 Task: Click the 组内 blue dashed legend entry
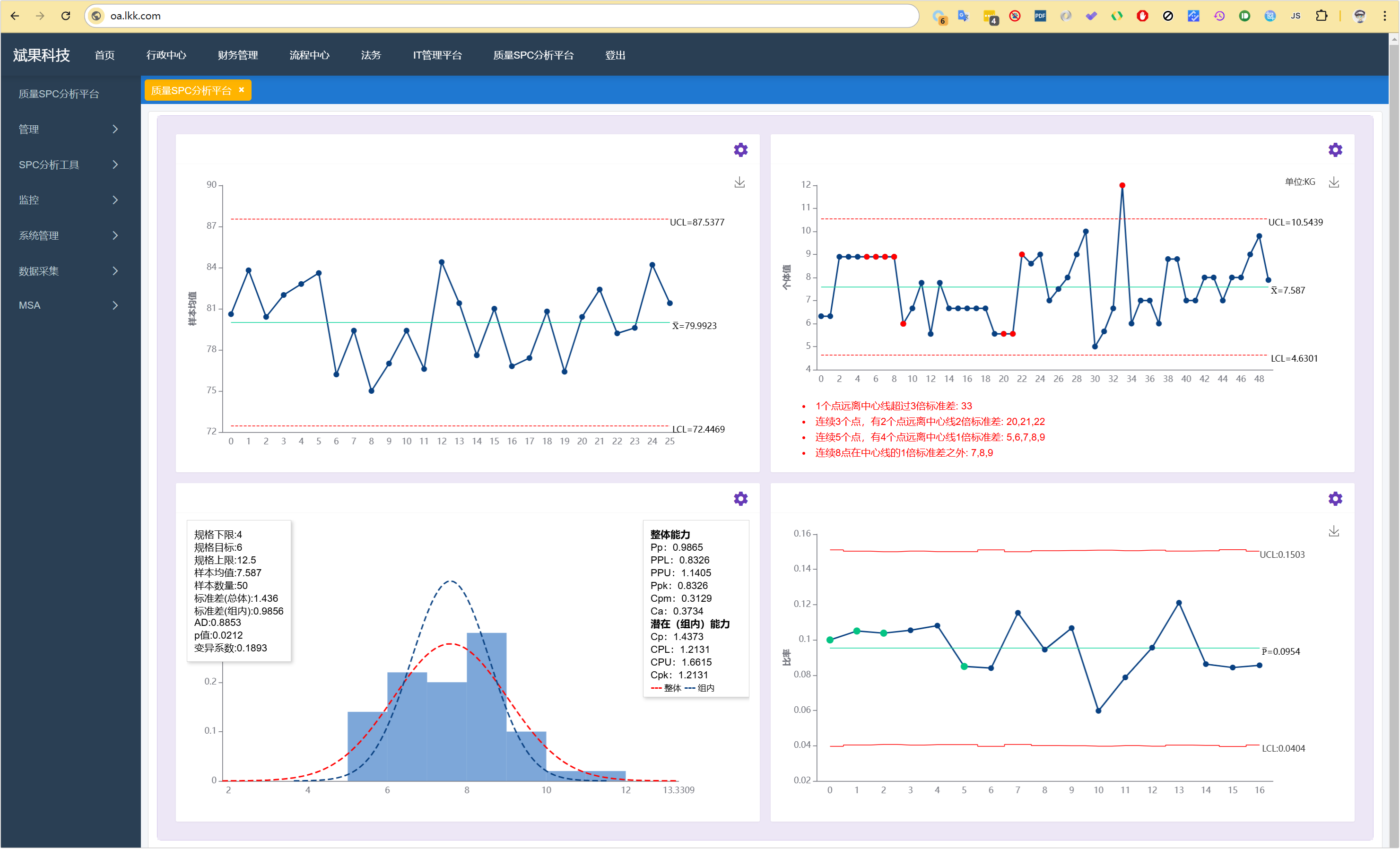[x=699, y=688]
